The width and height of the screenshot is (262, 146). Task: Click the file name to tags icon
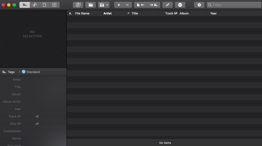[x=140, y=5]
